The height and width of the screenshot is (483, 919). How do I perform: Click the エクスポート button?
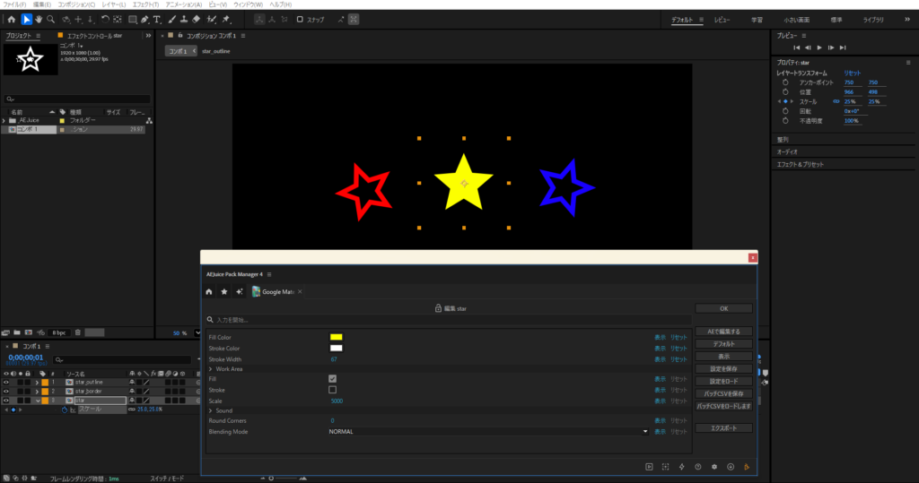click(x=723, y=428)
